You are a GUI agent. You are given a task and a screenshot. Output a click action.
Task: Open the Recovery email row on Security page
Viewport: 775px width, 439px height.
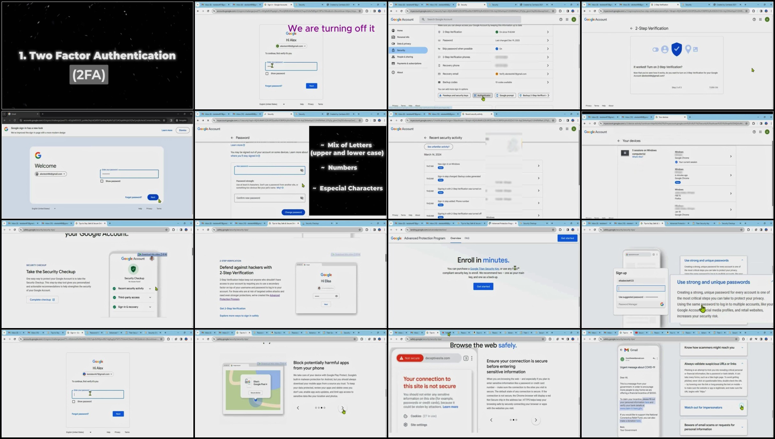[494, 74]
